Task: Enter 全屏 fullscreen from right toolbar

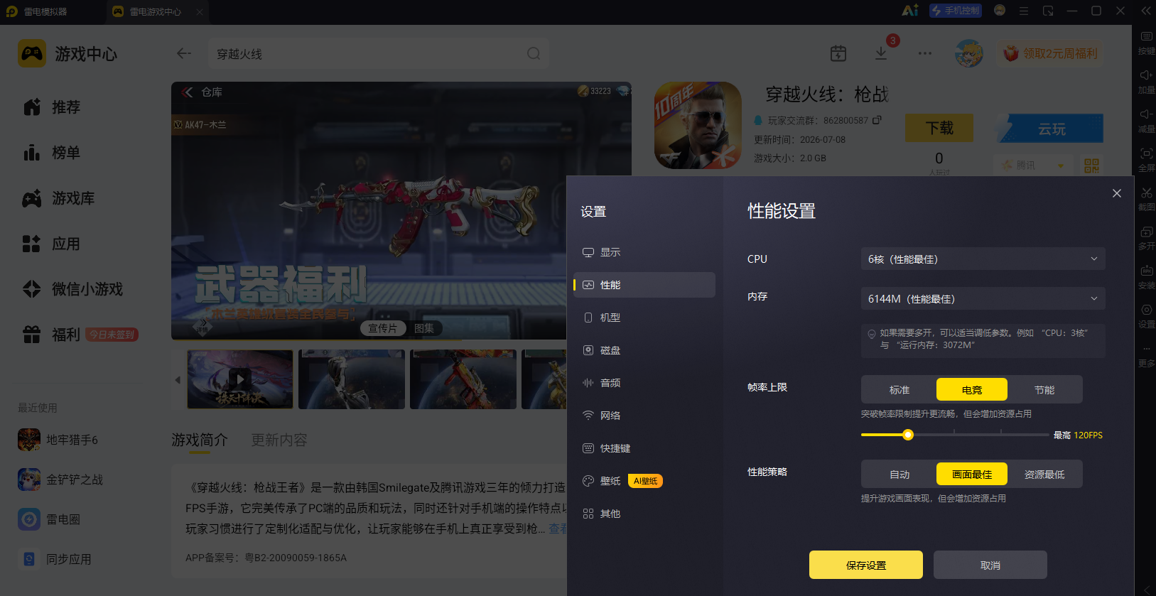Action: tap(1146, 160)
